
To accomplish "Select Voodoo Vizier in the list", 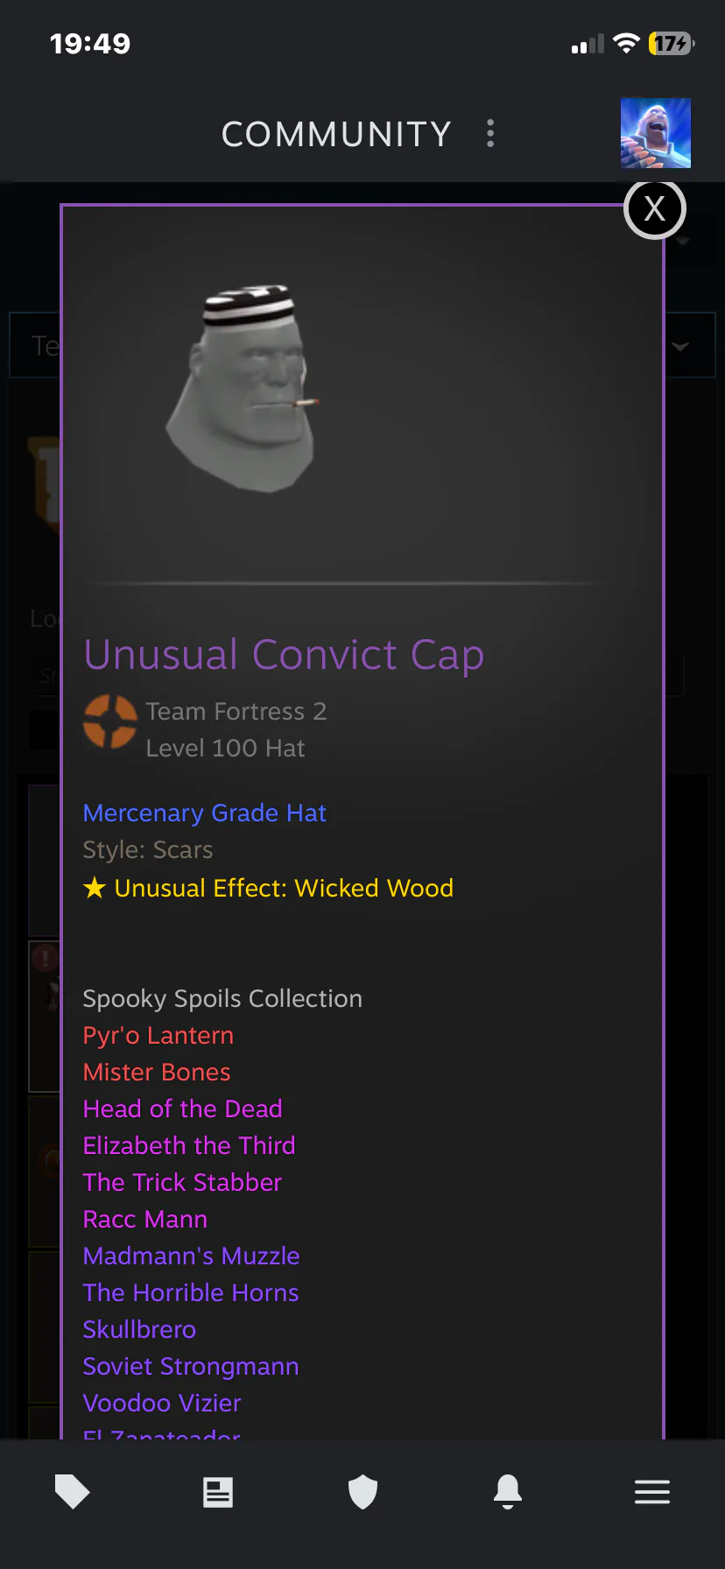I will coord(162,1404).
